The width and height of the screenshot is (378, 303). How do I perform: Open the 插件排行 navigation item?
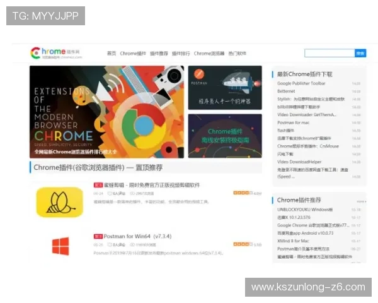tap(181, 54)
